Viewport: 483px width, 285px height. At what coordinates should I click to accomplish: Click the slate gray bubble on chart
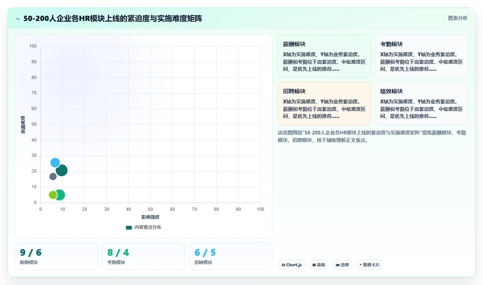[53, 176]
